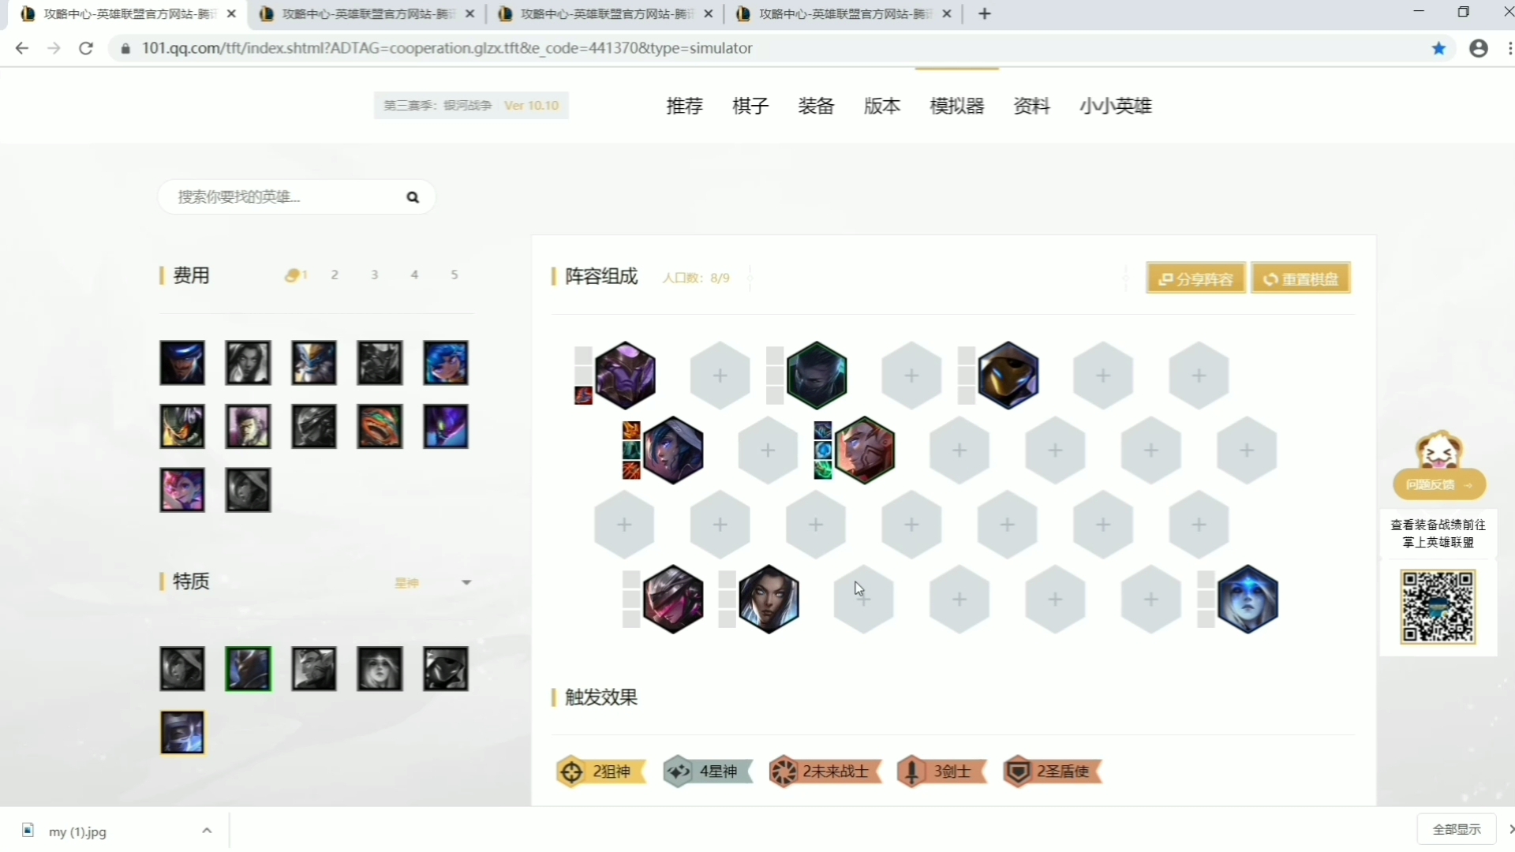The image size is (1515, 852).
Task: Filter champions by cost 3
Action: [x=375, y=275]
